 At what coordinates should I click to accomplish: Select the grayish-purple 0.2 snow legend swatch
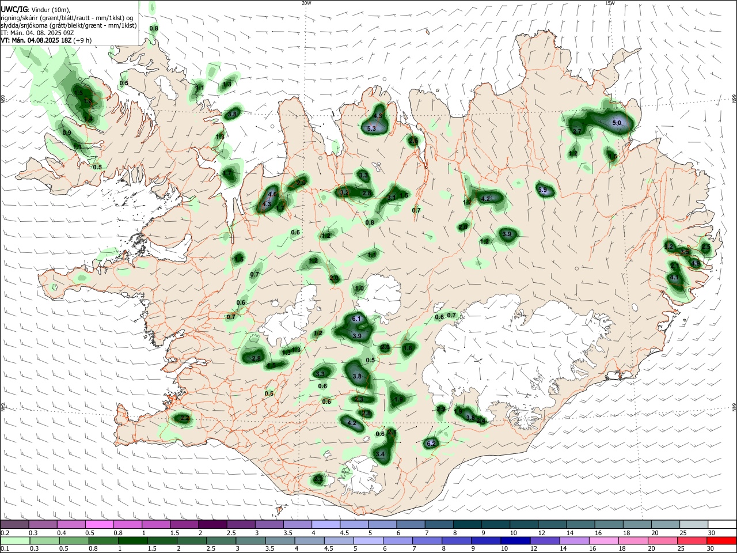pyautogui.click(x=14, y=525)
